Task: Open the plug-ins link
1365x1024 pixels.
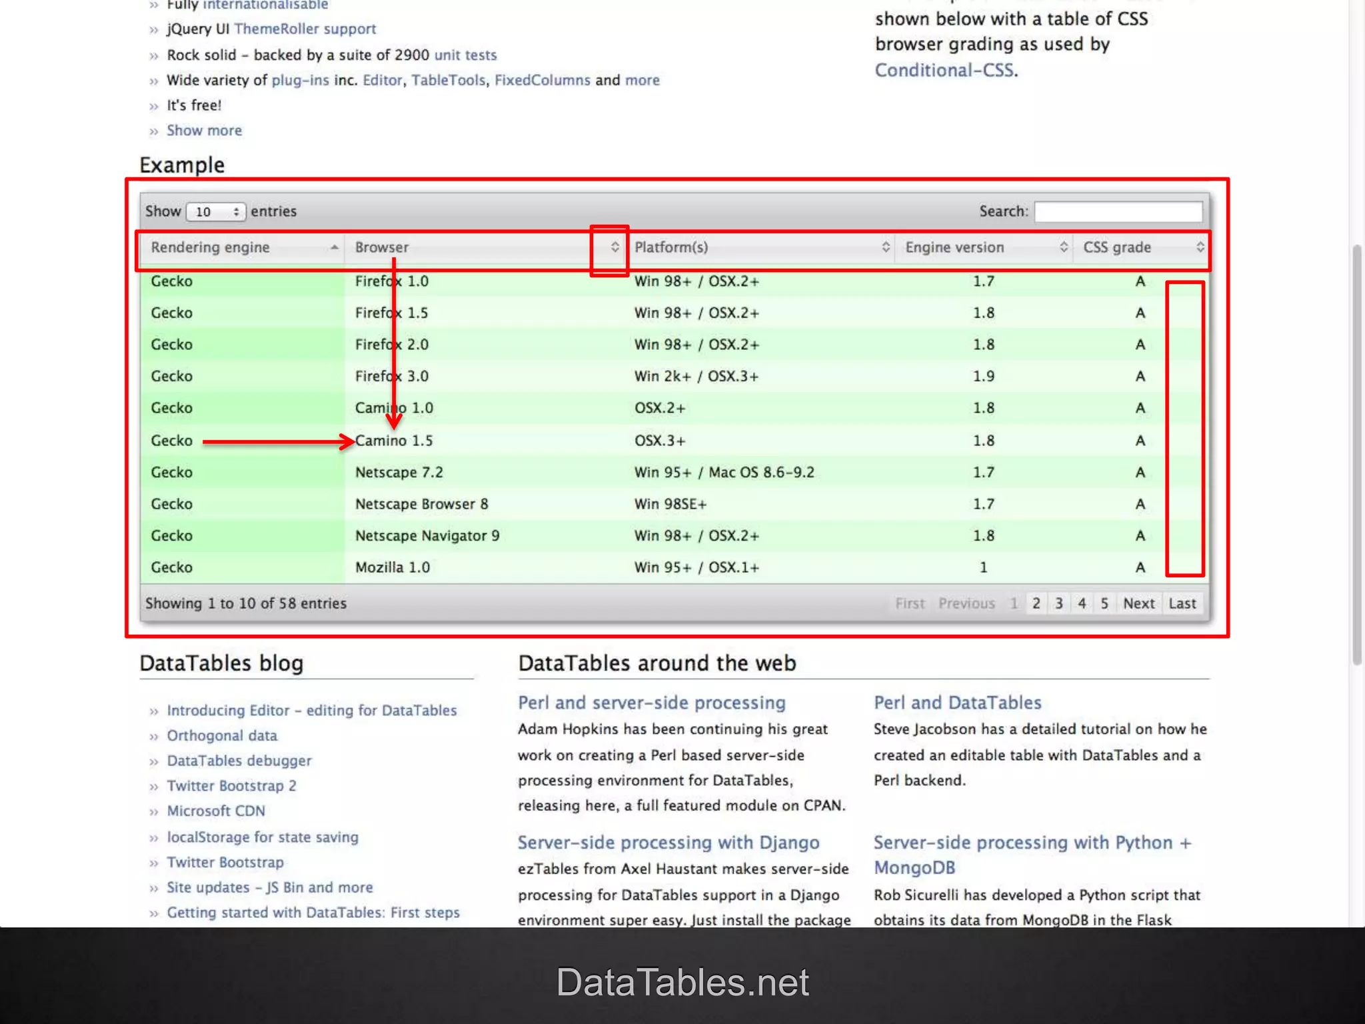Action: pos(300,80)
